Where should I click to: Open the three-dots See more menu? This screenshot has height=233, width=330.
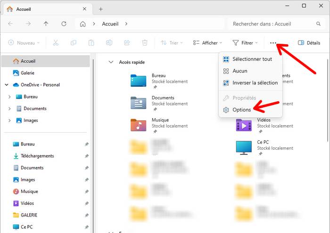pos(273,43)
